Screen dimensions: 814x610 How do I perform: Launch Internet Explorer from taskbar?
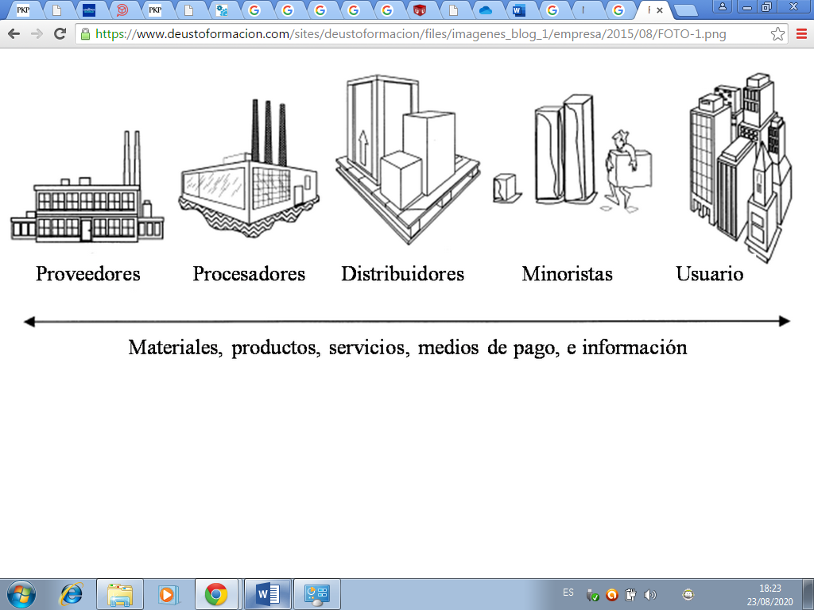[72, 593]
